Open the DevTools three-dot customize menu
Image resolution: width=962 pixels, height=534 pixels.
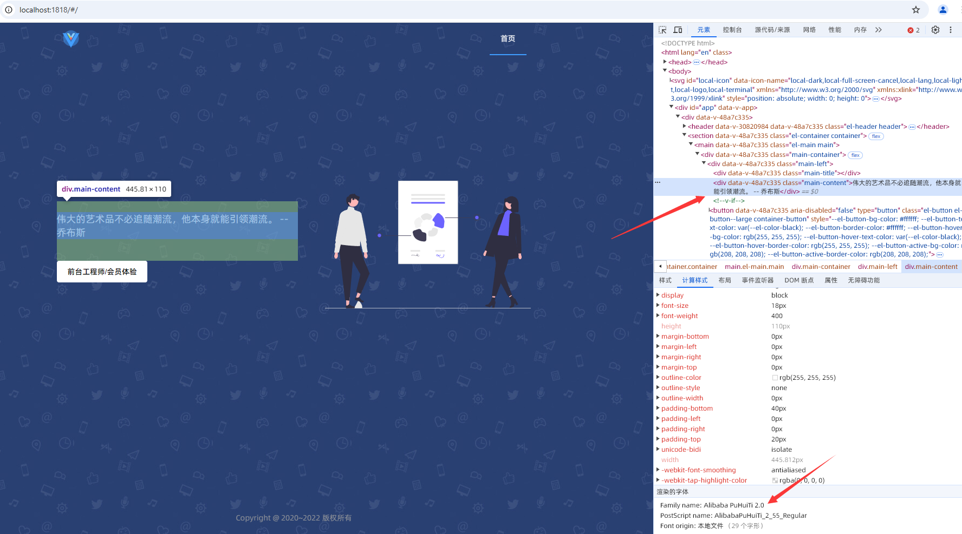(x=951, y=30)
